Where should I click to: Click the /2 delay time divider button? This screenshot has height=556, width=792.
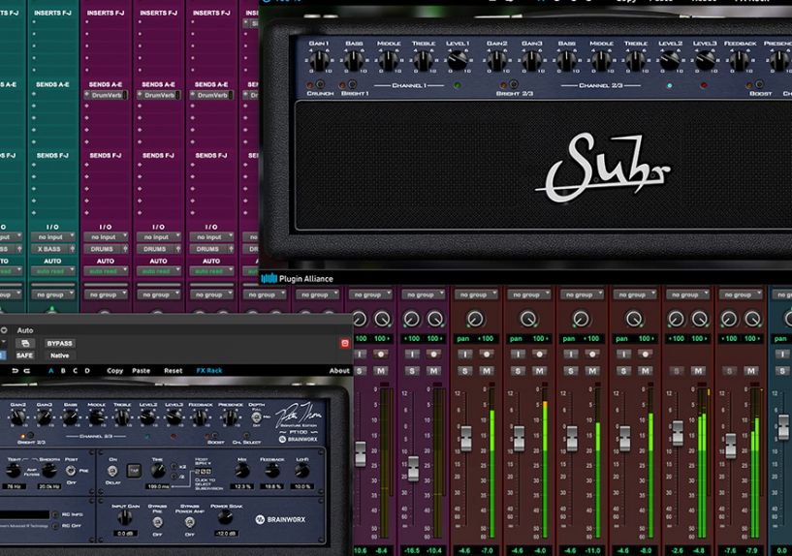[174, 477]
